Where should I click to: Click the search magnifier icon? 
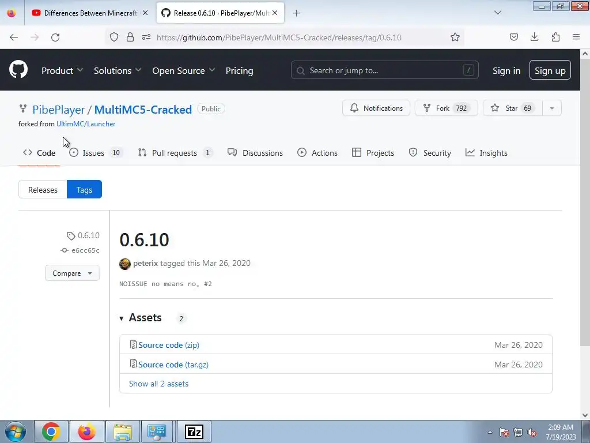(x=300, y=70)
